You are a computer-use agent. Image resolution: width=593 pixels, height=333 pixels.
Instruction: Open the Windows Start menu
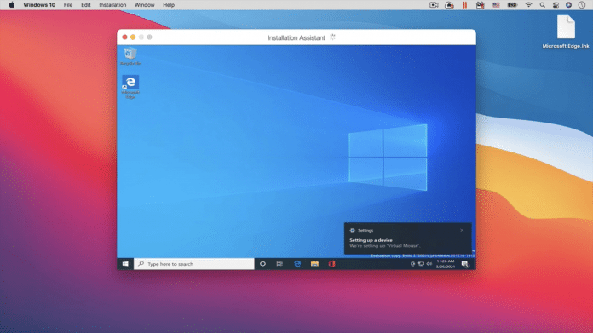click(x=125, y=264)
